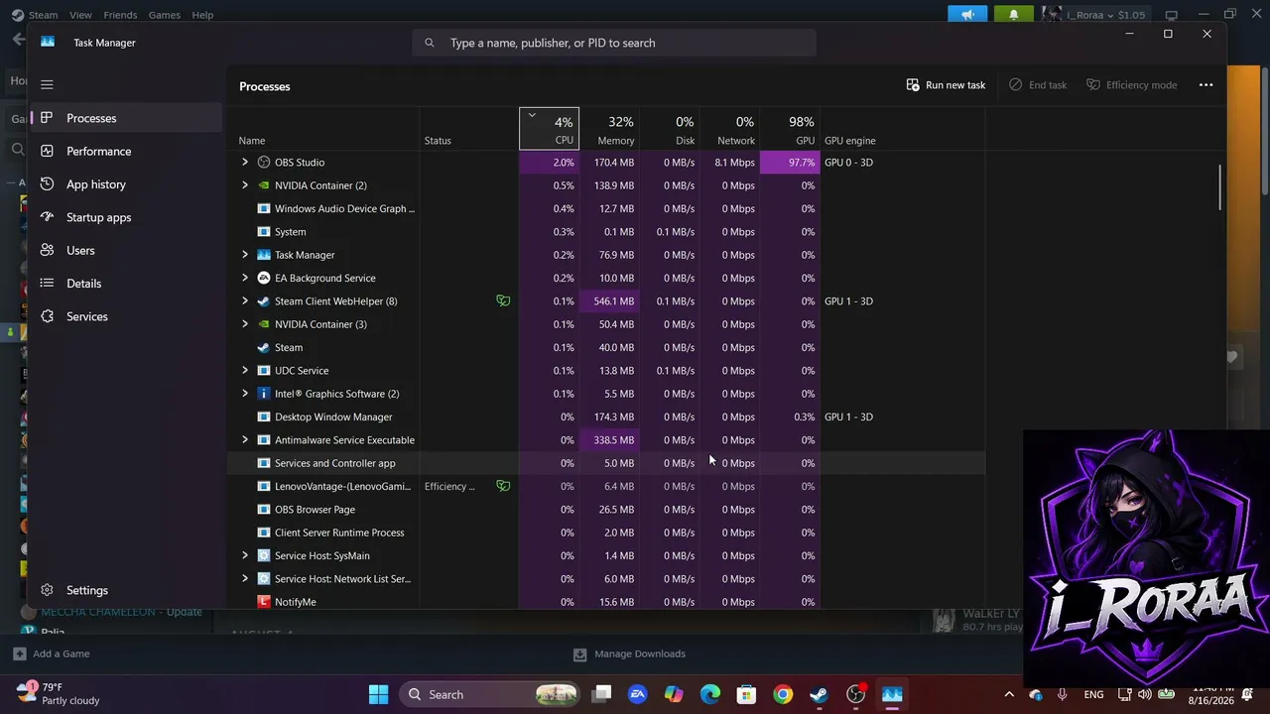Sort by the CPU column header

coord(549,129)
